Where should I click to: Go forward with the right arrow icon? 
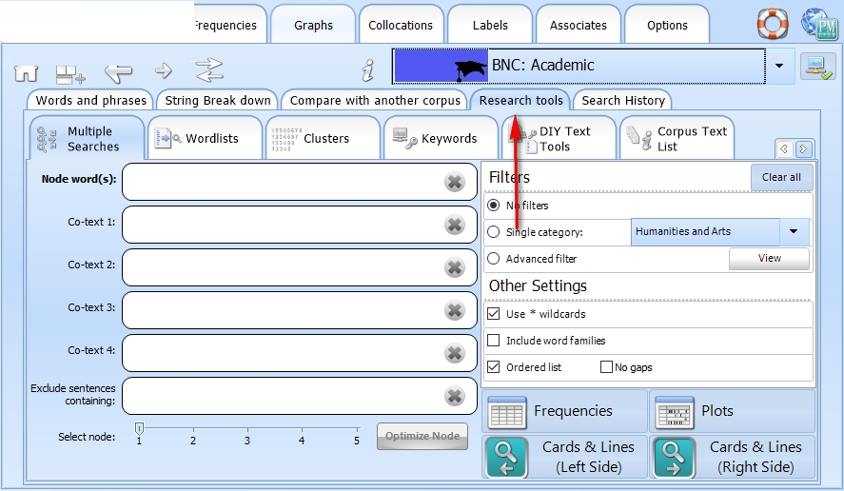tap(164, 70)
